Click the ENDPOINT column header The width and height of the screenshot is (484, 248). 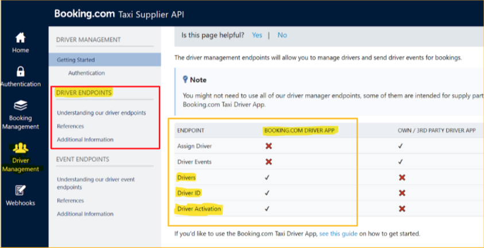(x=191, y=130)
